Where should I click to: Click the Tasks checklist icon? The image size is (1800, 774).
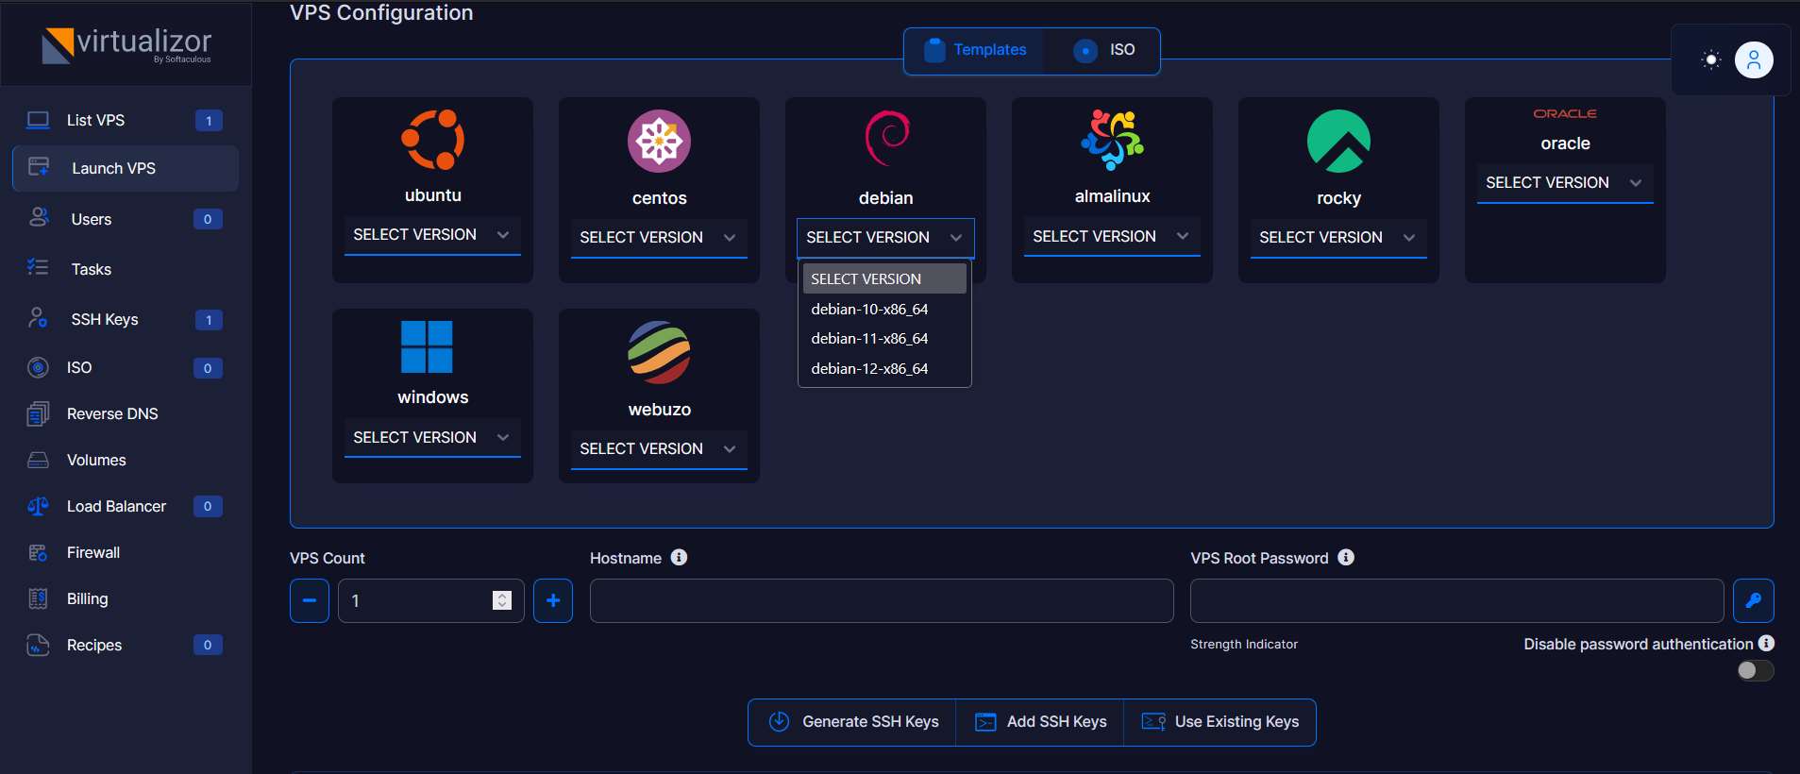(38, 268)
